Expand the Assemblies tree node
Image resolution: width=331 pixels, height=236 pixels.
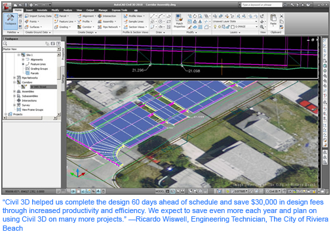pyautogui.click(x=14, y=91)
